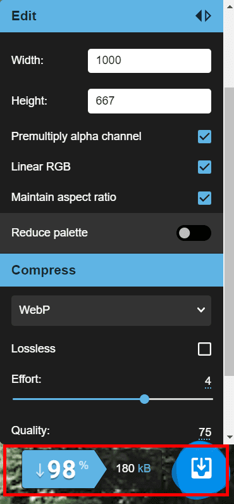The image size is (234, 504).
Task: Turn on the Reduce palette switch
Action: (x=194, y=233)
